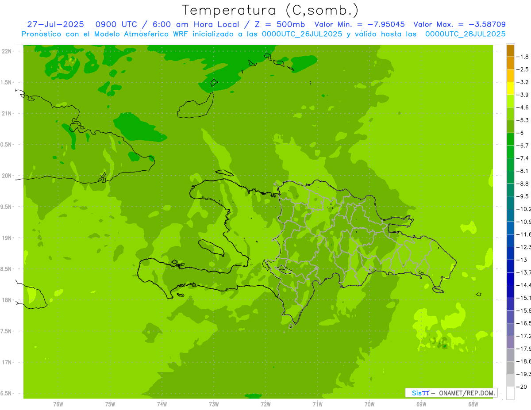Click the '-2.5' legend value
Screen dimensions: 531x410
pos(523,69)
